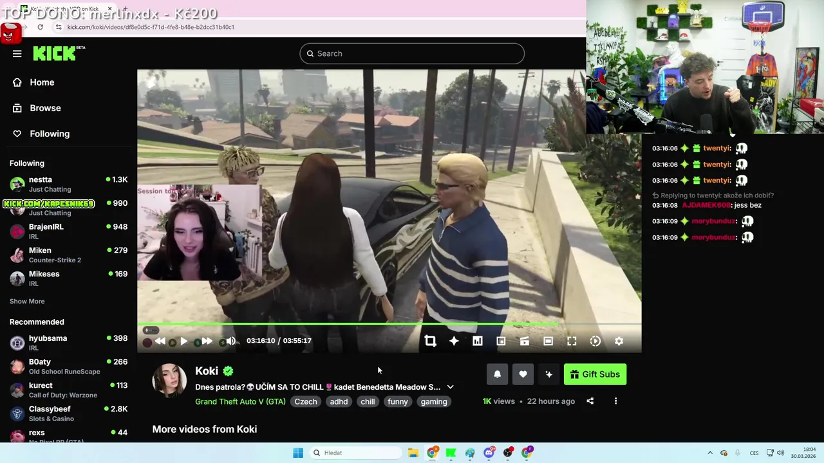Image resolution: width=824 pixels, height=463 pixels.
Task: Open OBS Studio from taskbar
Action: tap(508, 453)
